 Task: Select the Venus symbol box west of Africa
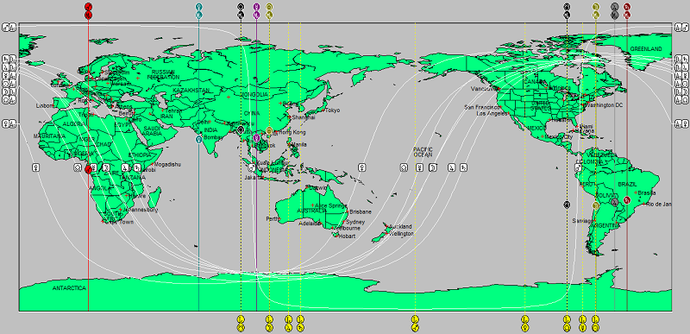click(x=36, y=167)
